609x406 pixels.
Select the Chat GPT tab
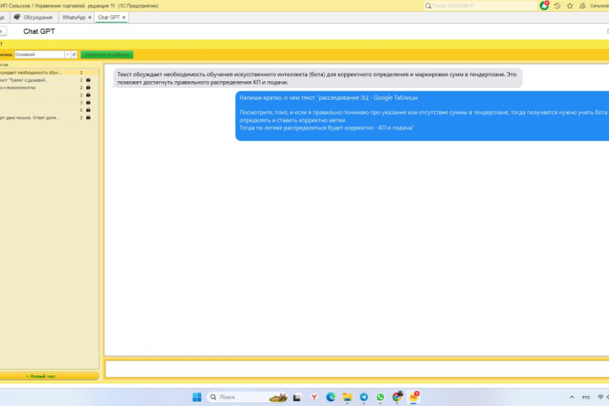click(109, 18)
